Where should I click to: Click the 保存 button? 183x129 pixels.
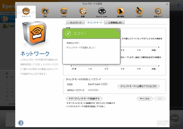point(160,99)
